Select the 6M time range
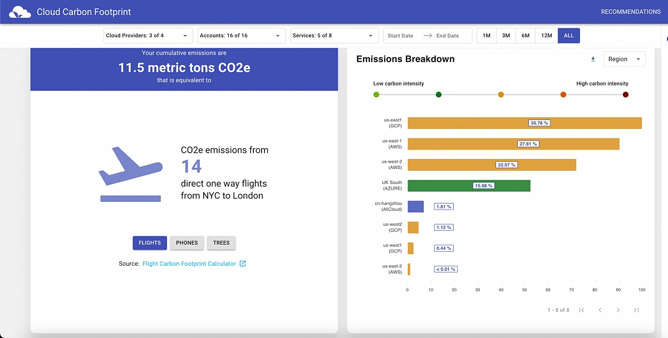668x338 pixels. (525, 36)
